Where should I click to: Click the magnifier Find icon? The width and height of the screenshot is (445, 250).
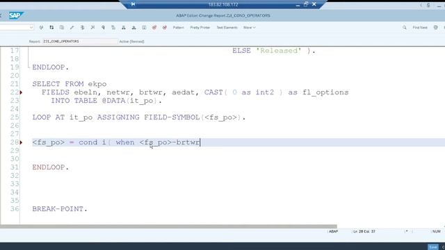coord(405,28)
